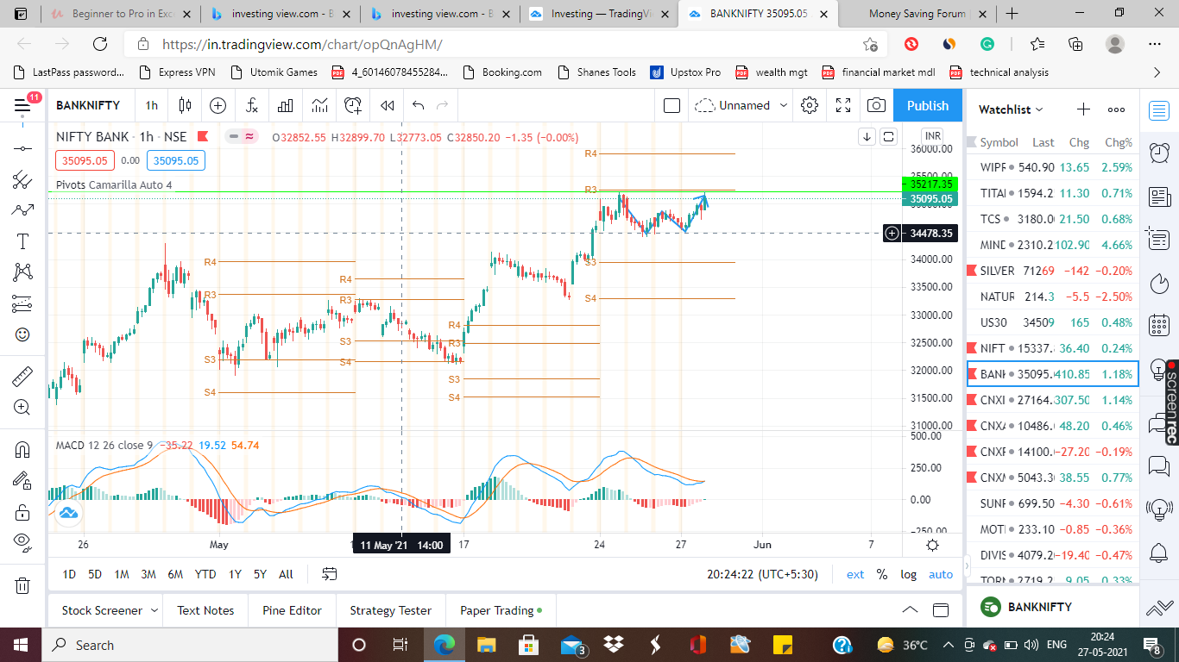This screenshot has width=1179, height=662.
Task: Open watchlist more options menu
Action: point(1116,109)
